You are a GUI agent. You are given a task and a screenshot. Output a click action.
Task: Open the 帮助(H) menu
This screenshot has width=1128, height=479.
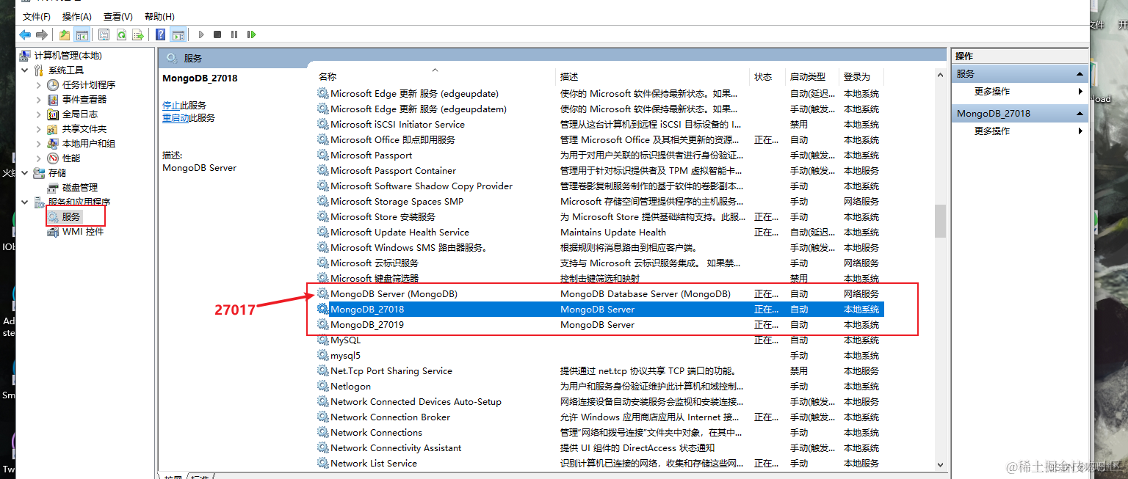coord(159,16)
